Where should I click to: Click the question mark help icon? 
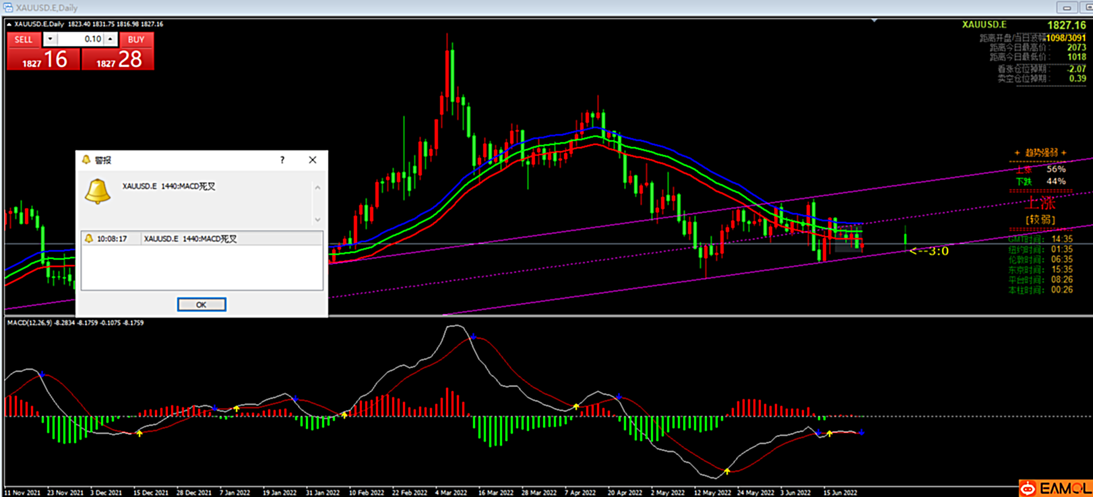click(282, 160)
